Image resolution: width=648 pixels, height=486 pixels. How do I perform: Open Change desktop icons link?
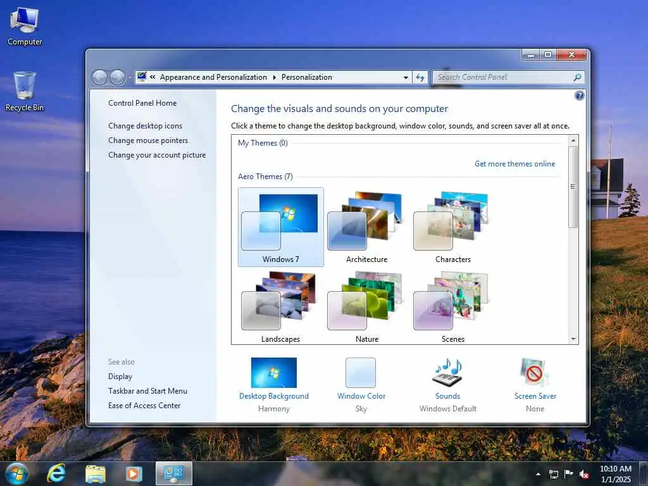click(x=145, y=126)
